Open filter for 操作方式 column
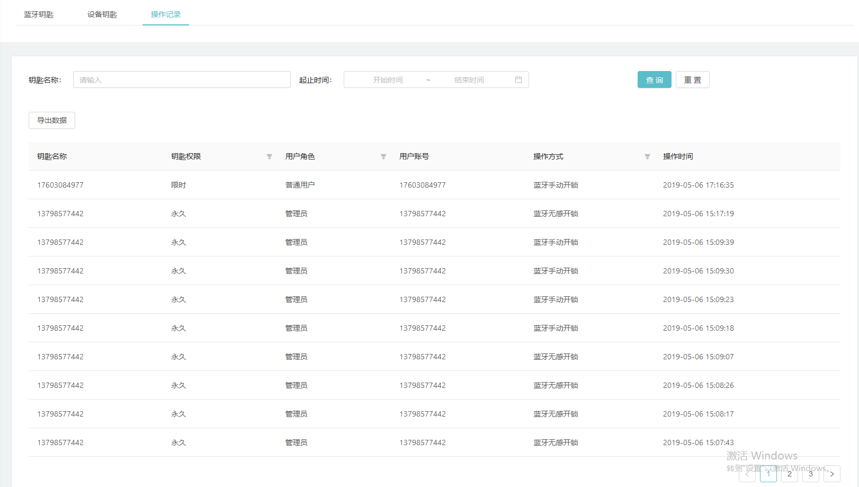859x487 pixels. pos(647,157)
